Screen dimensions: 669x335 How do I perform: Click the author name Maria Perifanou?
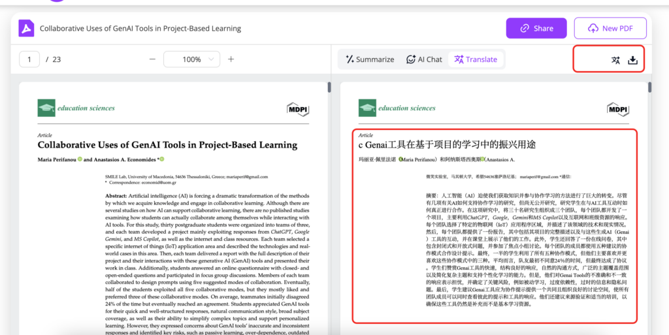point(57,160)
